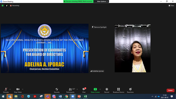Select Adelina Iporac's video thumbnail
Screen dimensions: 176x99
coord(133,48)
